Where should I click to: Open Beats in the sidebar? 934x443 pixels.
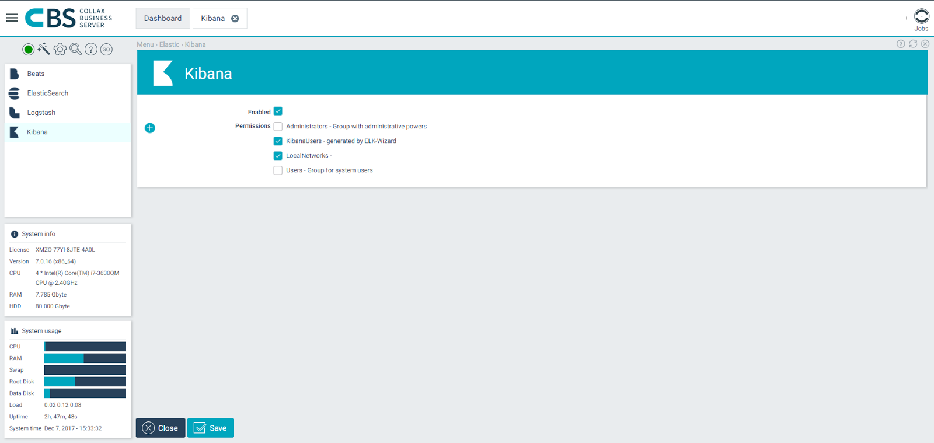pos(68,74)
